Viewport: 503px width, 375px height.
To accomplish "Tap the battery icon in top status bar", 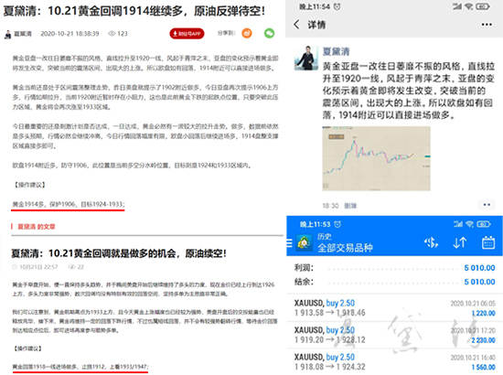I will click(482, 6).
